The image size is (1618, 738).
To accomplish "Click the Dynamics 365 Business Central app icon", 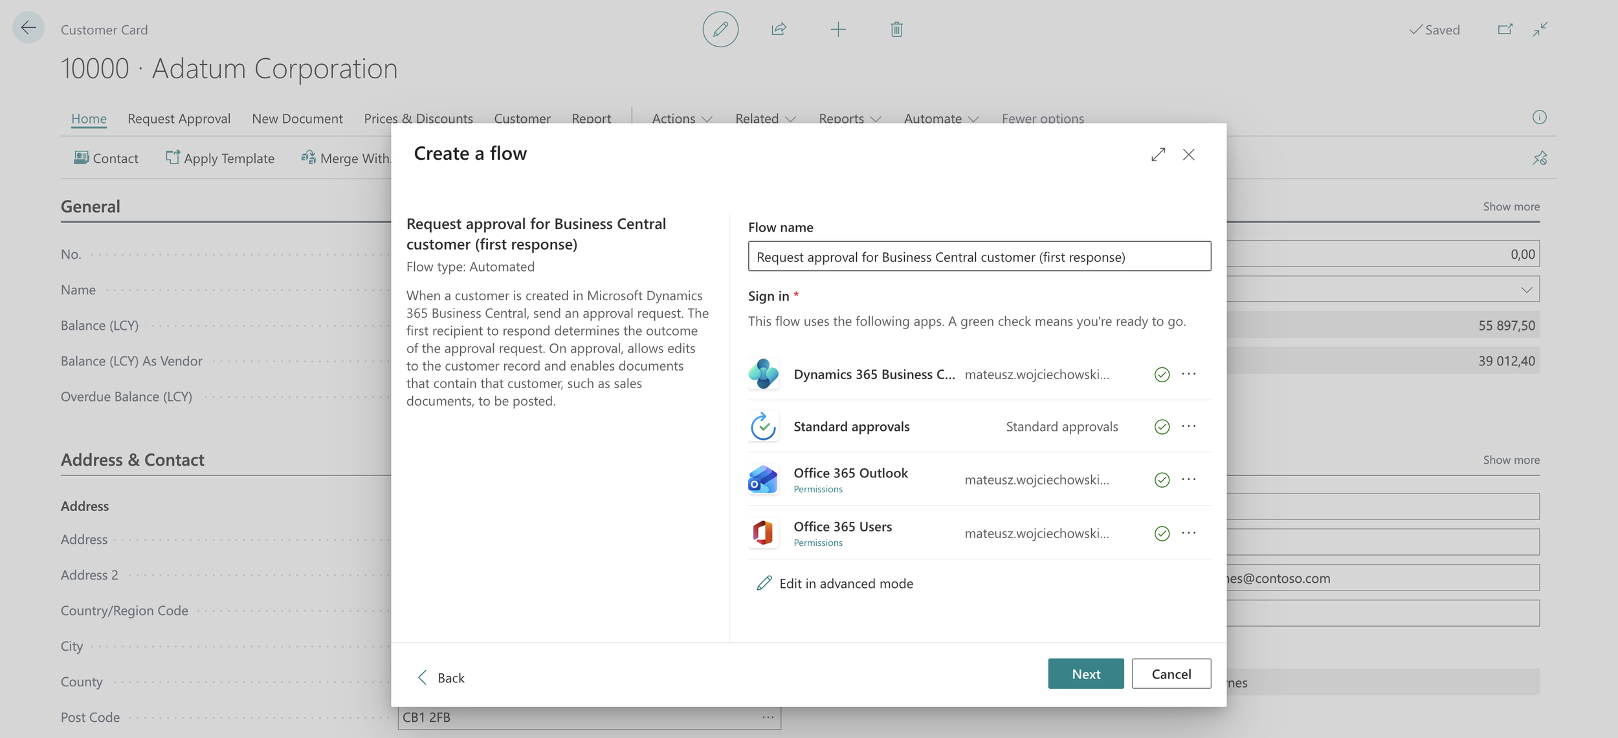I will coord(764,374).
